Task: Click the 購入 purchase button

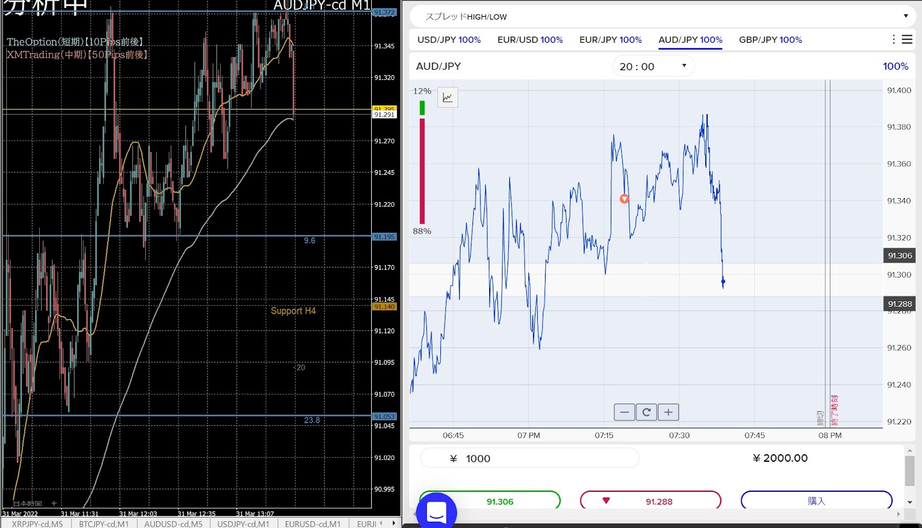Action: [x=816, y=501]
